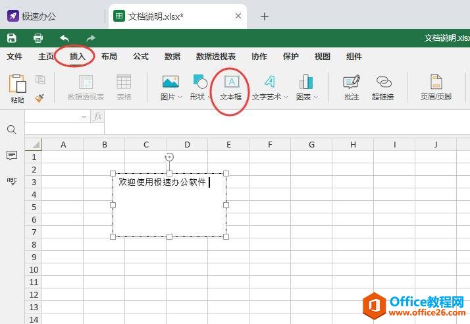This screenshot has height=324, width=470.
Task: Select row 10 header
Action: click(34, 269)
